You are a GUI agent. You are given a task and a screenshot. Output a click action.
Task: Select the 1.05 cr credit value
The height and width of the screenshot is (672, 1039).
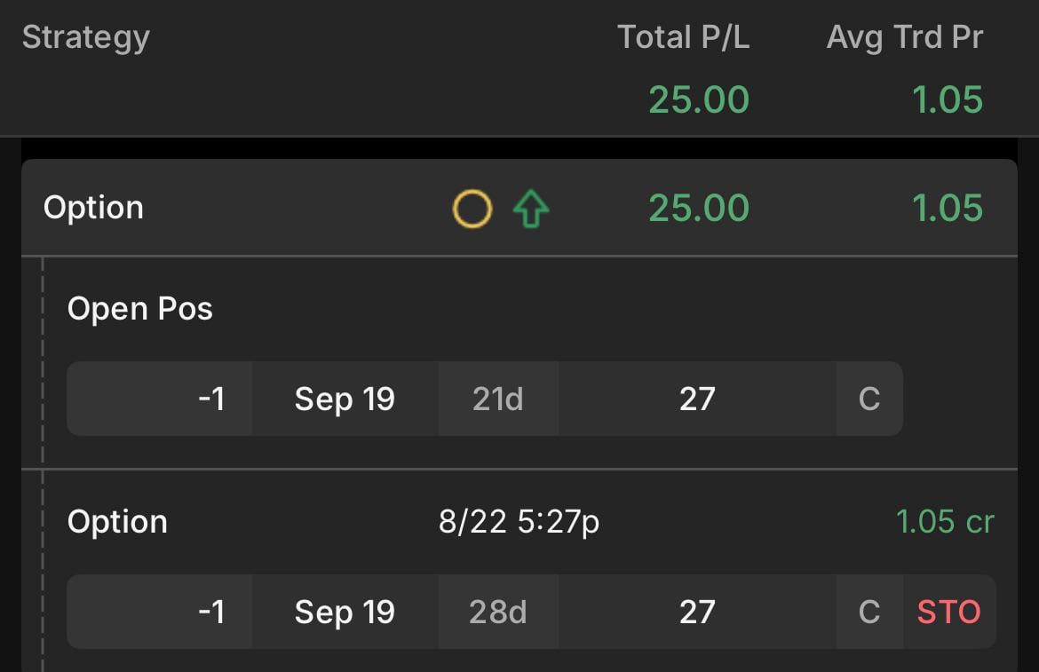[x=945, y=522]
